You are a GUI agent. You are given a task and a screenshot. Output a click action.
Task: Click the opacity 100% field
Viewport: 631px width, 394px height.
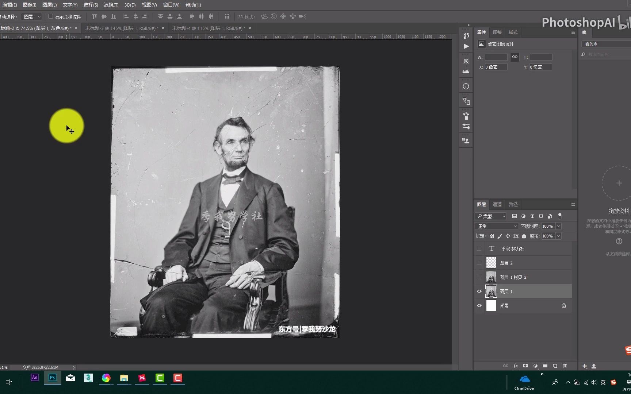point(548,226)
